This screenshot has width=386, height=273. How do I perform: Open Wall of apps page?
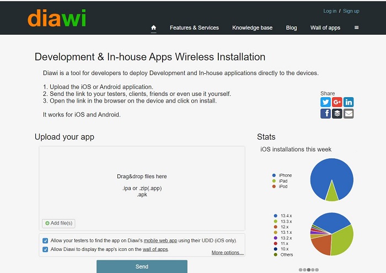[325, 28]
